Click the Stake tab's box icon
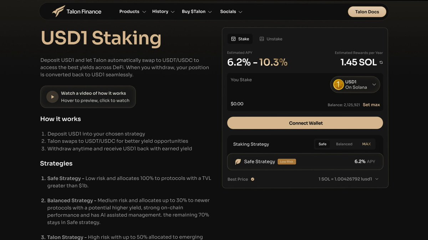This screenshot has height=240, width=428. click(x=233, y=39)
